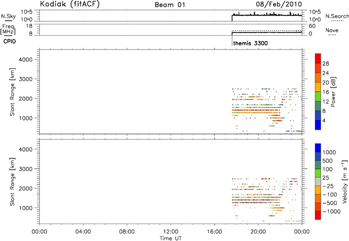Image resolution: width=349 pixels, height=241 pixels.
Task: Click the 'N.Search' legend label
Action: [337, 16]
